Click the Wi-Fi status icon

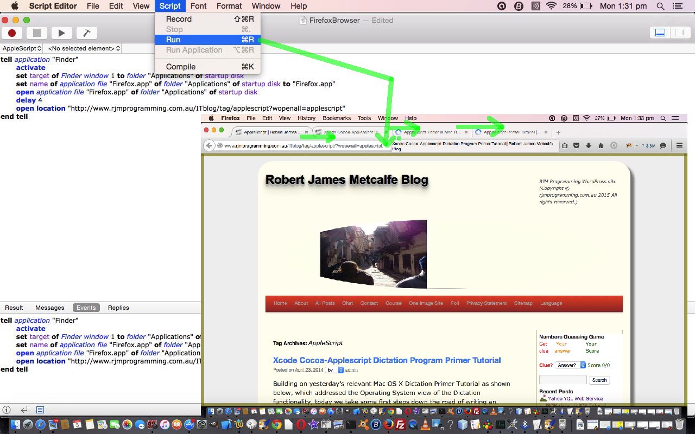click(x=552, y=6)
